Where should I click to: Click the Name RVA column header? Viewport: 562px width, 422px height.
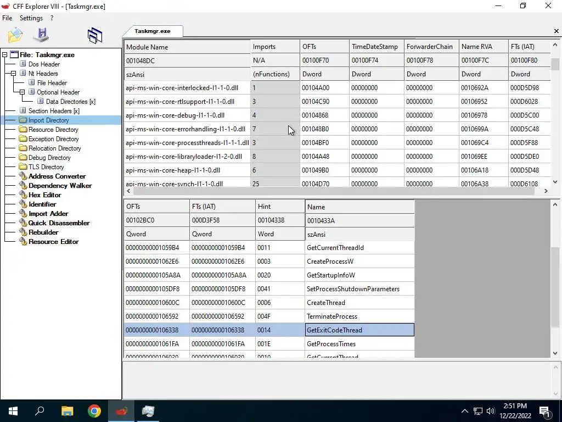coord(483,47)
